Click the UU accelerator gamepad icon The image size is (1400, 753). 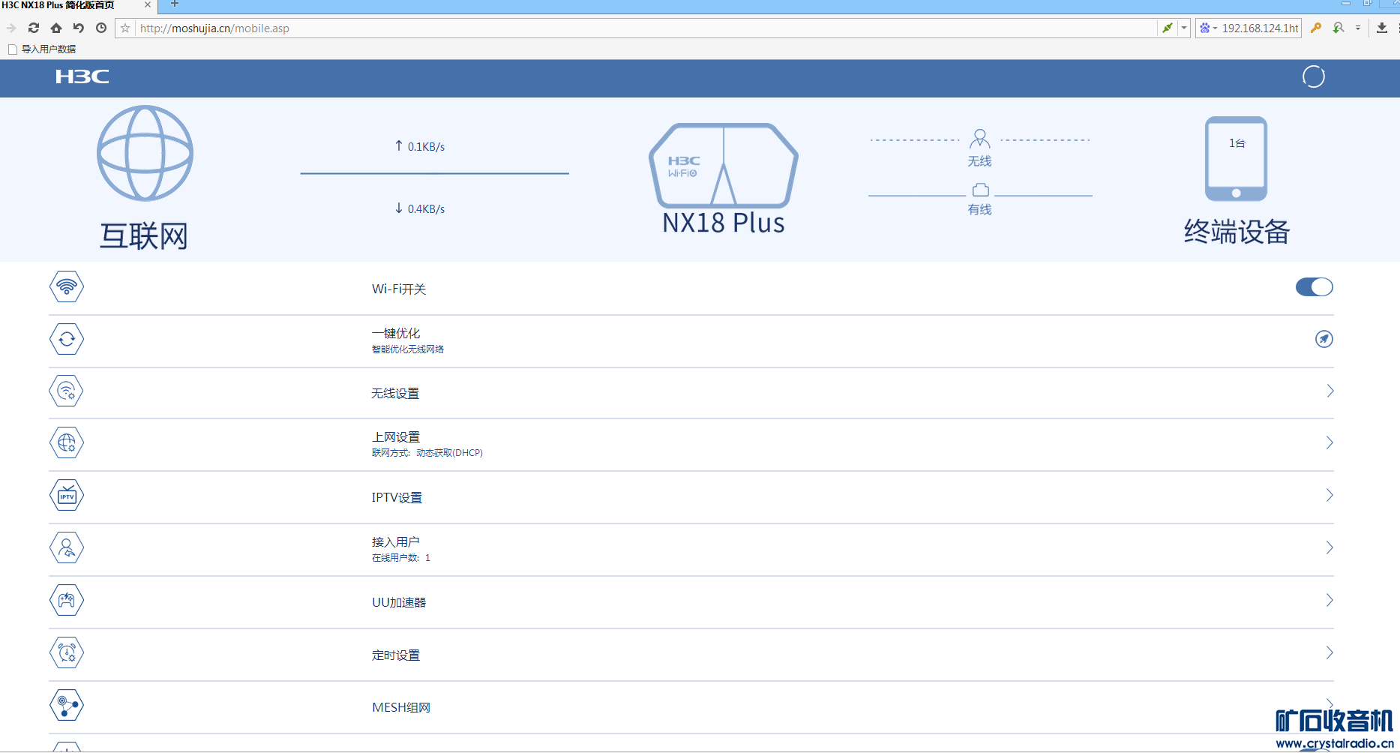click(x=67, y=600)
